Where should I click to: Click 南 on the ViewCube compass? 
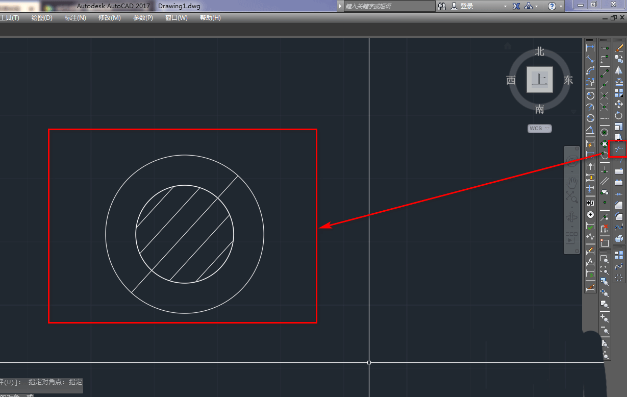pos(540,109)
